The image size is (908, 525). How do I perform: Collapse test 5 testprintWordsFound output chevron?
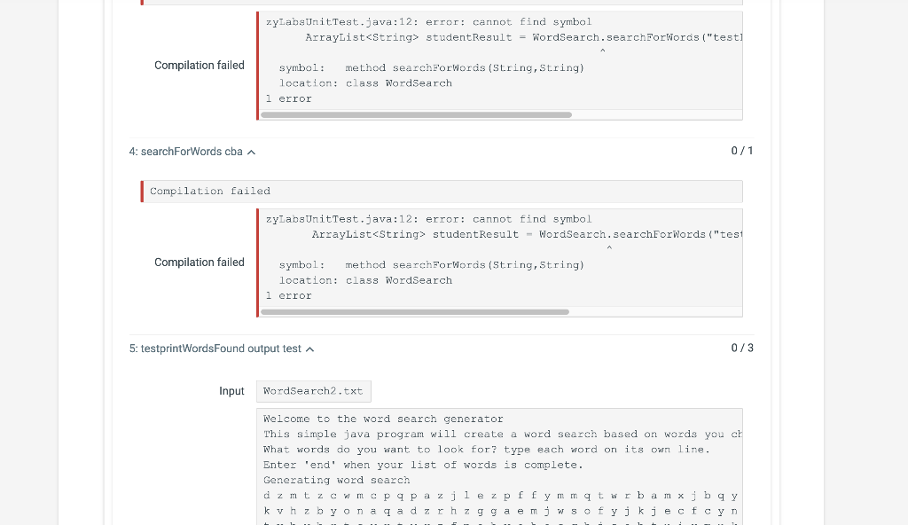click(309, 349)
